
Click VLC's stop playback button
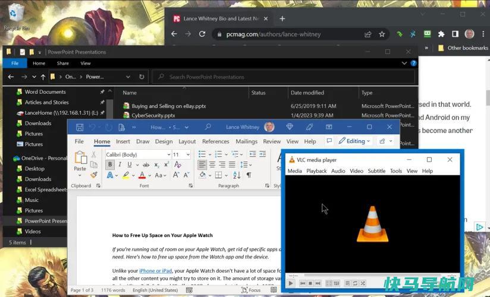pyautogui.click(x=310, y=283)
